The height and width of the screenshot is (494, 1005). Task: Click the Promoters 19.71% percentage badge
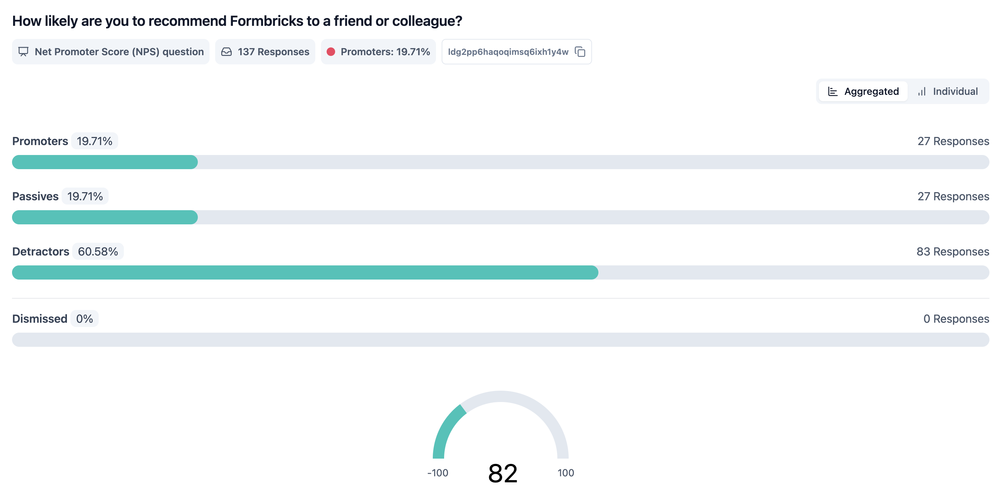94,141
